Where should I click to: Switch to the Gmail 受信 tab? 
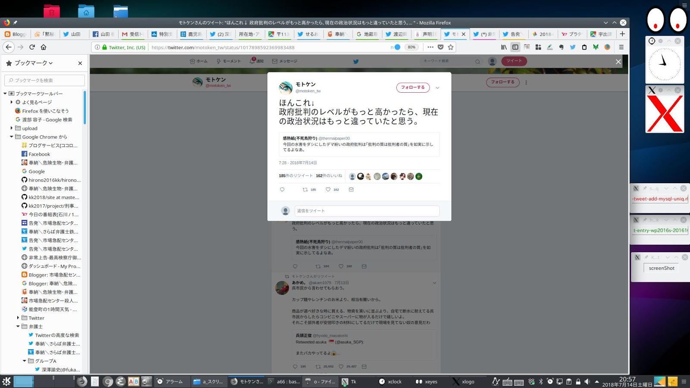click(132, 34)
